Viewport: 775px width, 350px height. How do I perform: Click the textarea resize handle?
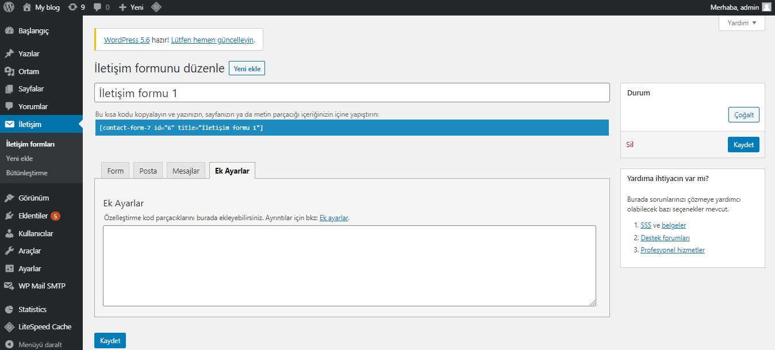pos(592,302)
